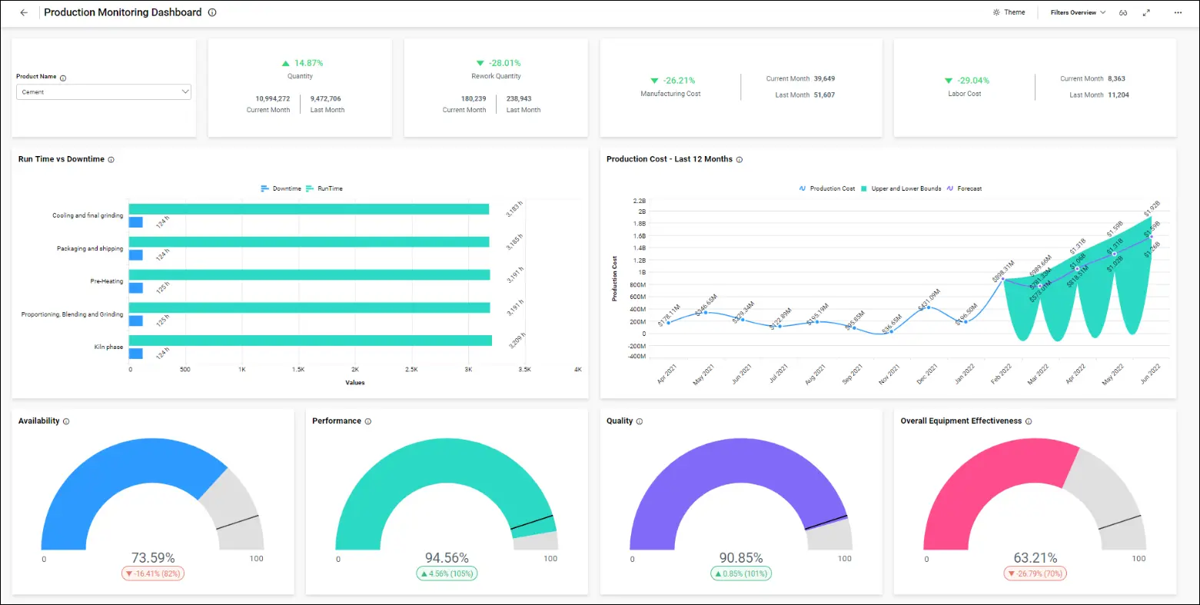
Task: Click the Quantity 14.87% increase indicator
Action: point(302,63)
